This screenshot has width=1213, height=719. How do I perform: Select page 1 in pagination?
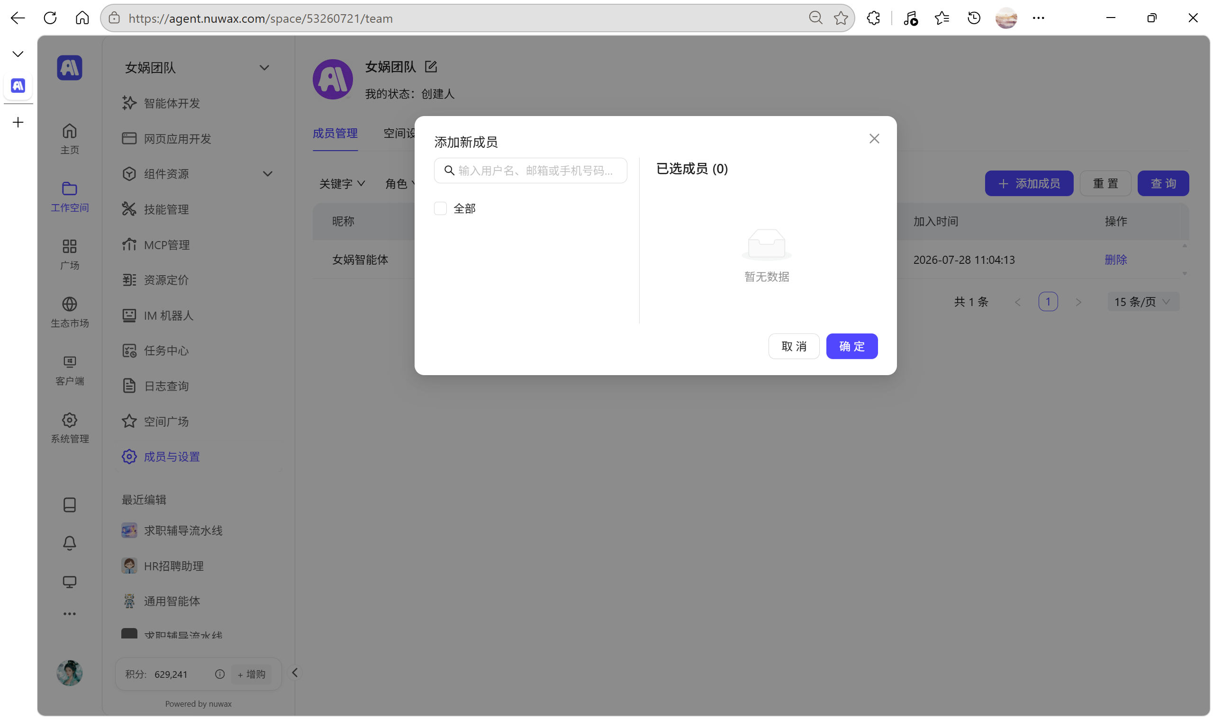coord(1048,302)
